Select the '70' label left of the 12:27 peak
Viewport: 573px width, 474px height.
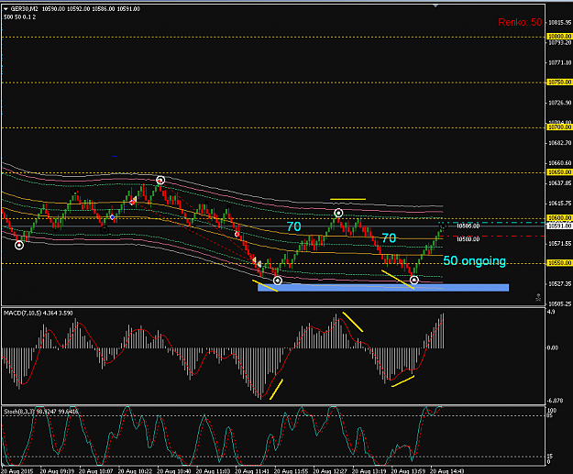(x=293, y=226)
